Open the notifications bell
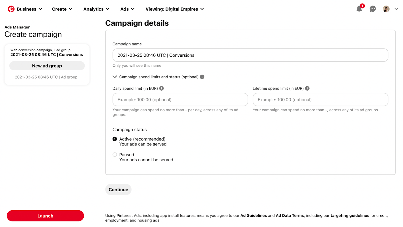 [x=359, y=9]
